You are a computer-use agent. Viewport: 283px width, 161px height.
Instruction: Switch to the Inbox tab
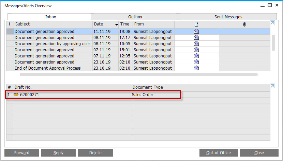coord(49,17)
